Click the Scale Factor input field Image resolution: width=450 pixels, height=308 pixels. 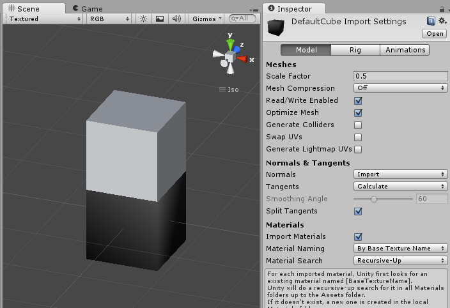(x=400, y=76)
